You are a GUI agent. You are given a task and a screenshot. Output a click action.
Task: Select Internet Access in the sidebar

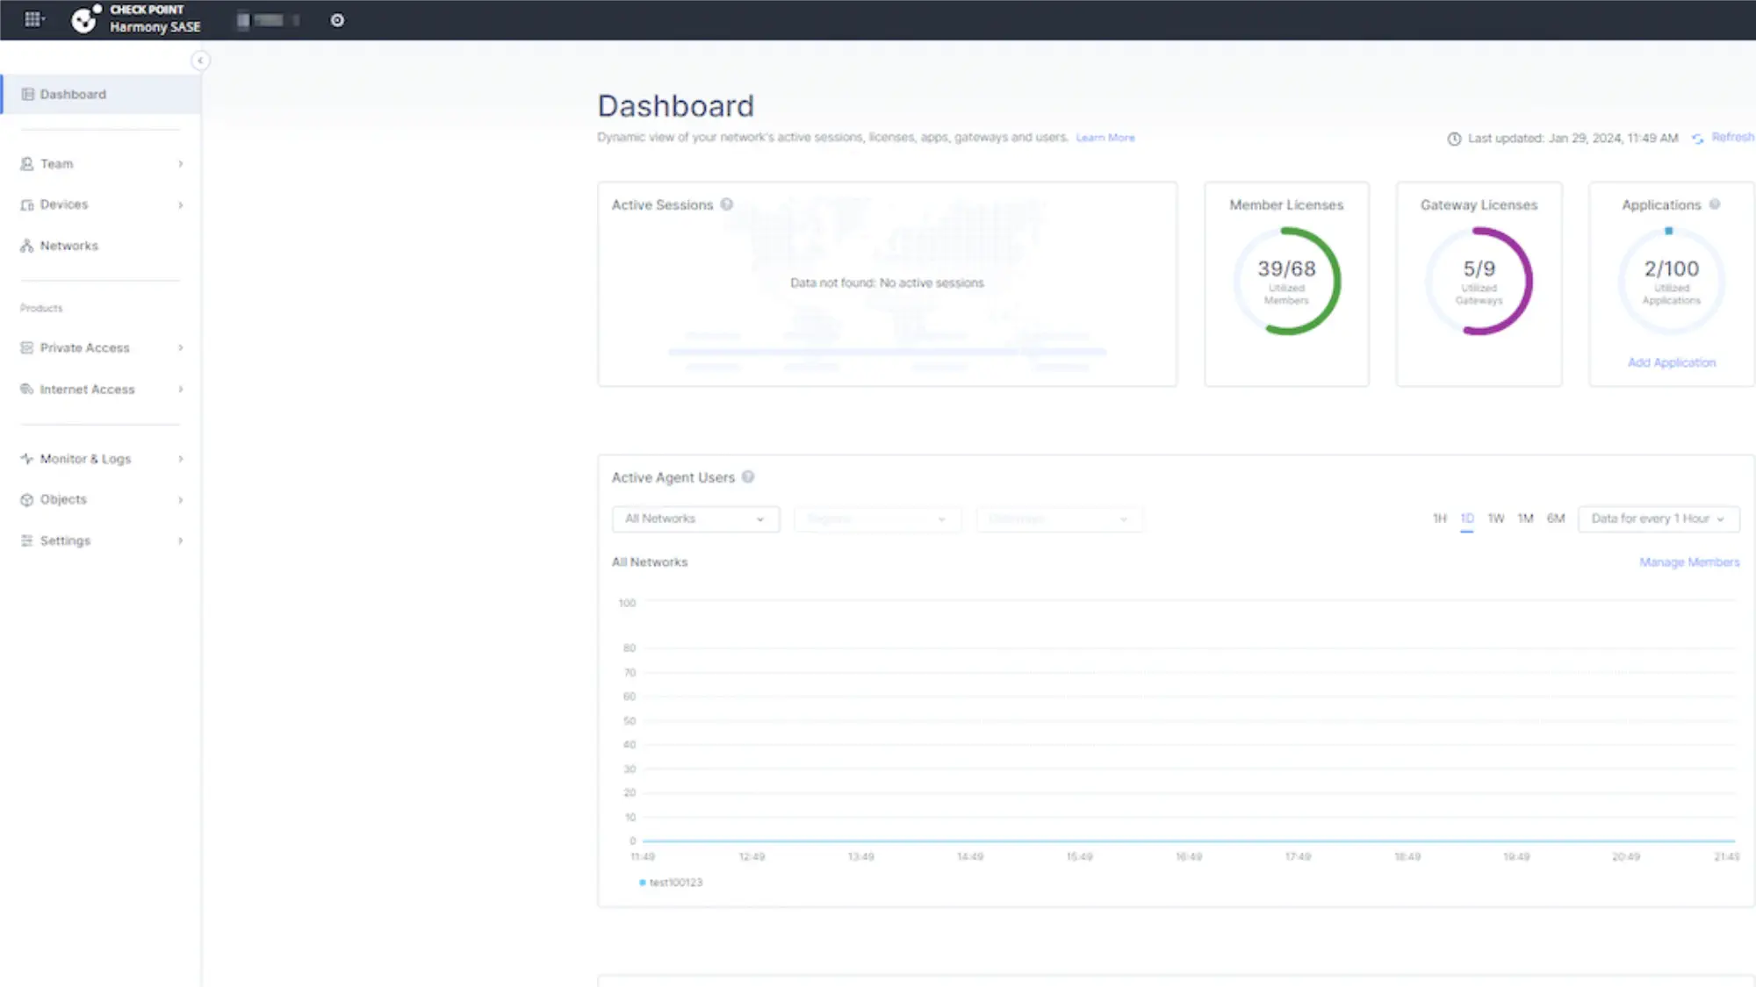(88, 389)
